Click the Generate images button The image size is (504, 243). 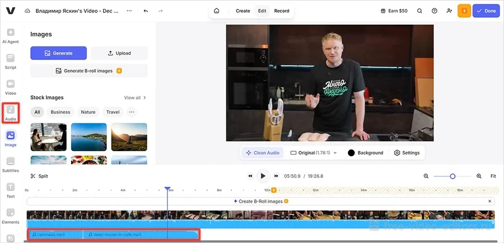click(58, 53)
